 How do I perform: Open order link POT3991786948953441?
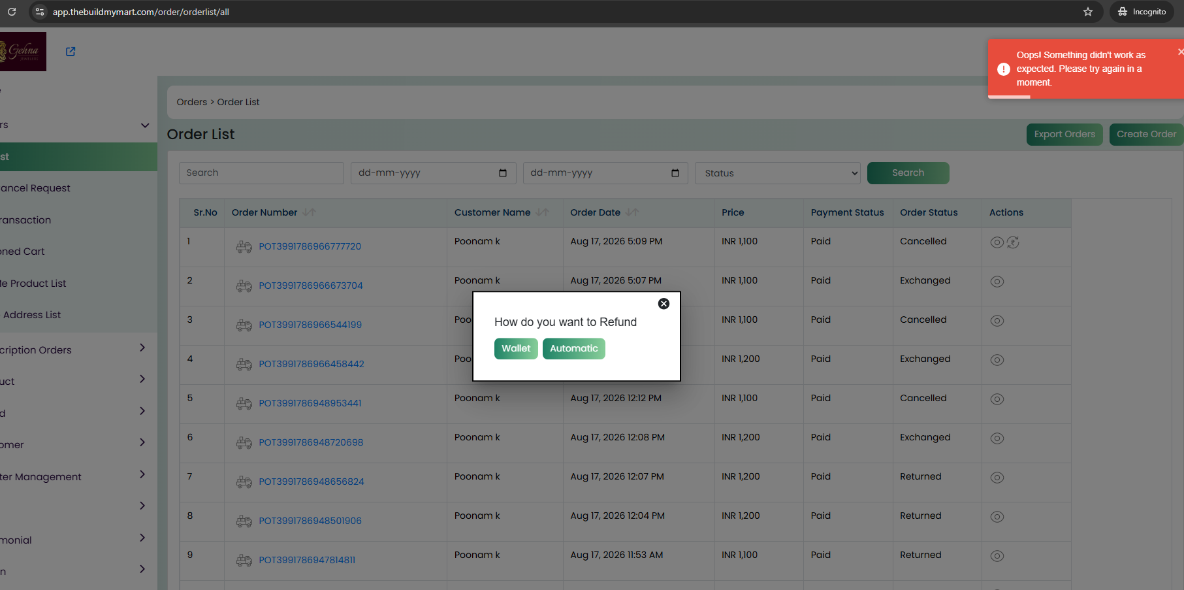coord(310,403)
